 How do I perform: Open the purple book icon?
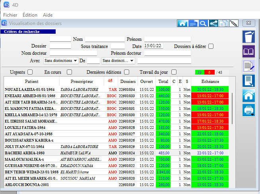tap(248, 52)
